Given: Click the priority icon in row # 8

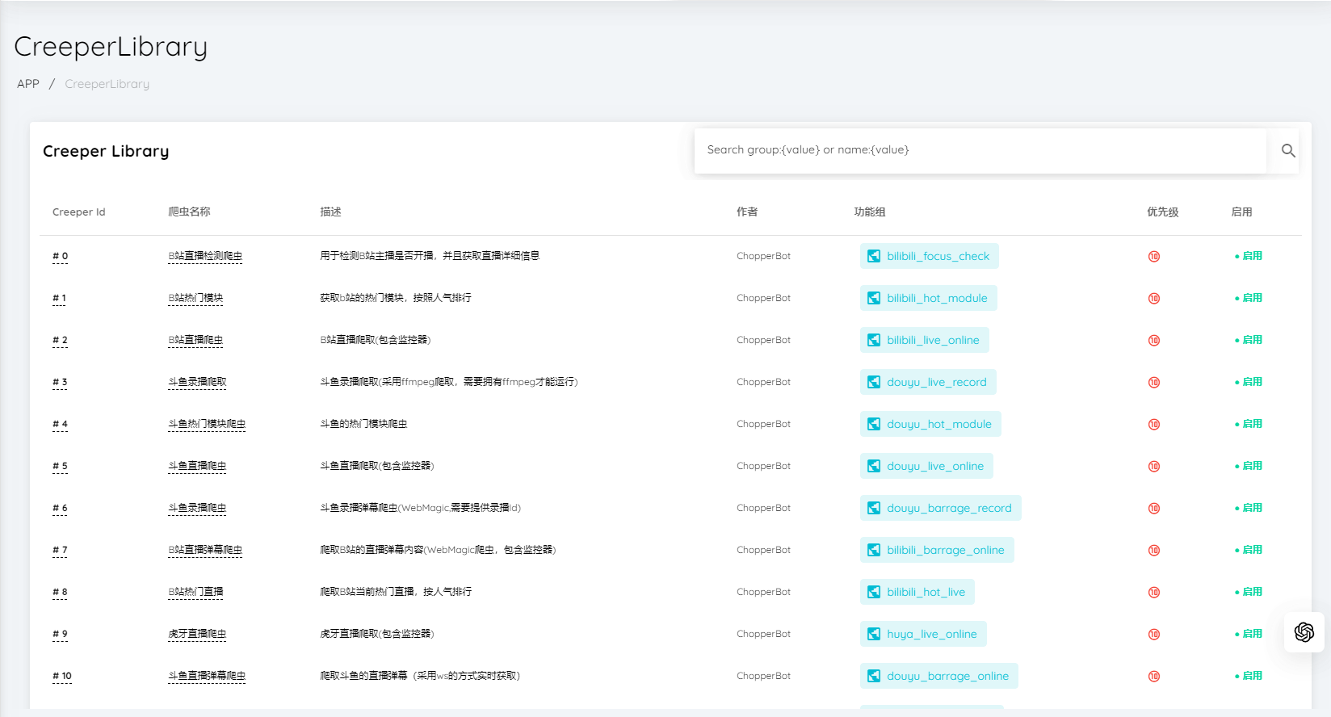Looking at the screenshot, I should click(x=1154, y=592).
